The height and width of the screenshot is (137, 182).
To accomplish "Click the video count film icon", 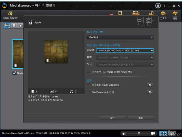I will 32,91.
